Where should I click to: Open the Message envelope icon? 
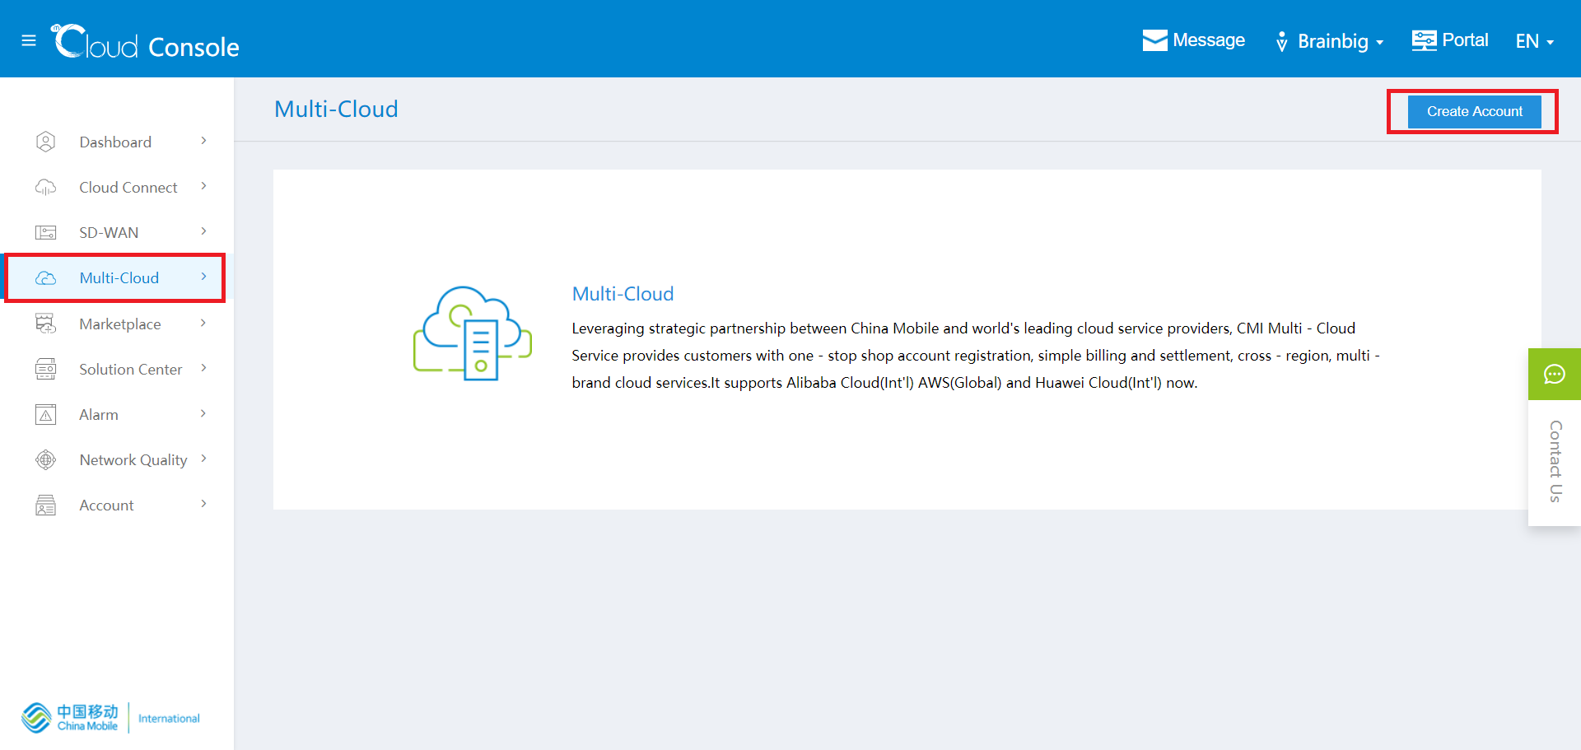[1154, 40]
